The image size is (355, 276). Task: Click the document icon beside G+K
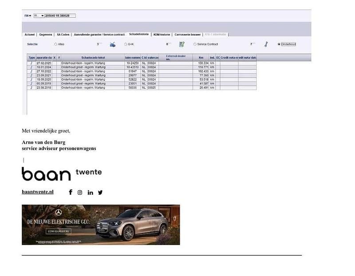click(181, 44)
